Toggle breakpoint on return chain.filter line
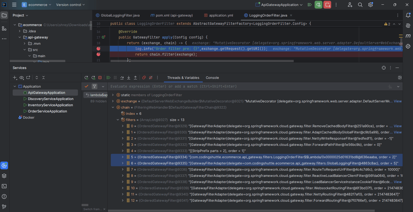 point(98,54)
